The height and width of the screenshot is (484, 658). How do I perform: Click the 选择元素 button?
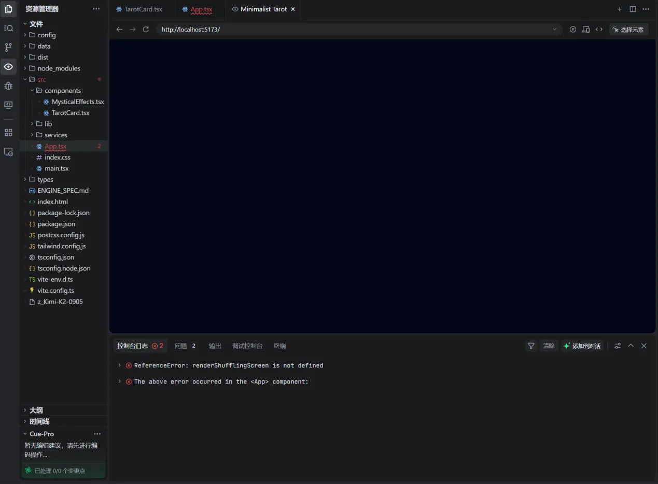(628, 30)
